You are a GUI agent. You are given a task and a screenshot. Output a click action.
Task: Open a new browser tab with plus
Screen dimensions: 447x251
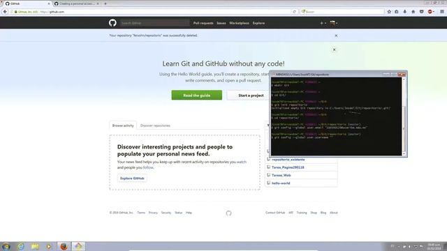(x=105, y=3)
